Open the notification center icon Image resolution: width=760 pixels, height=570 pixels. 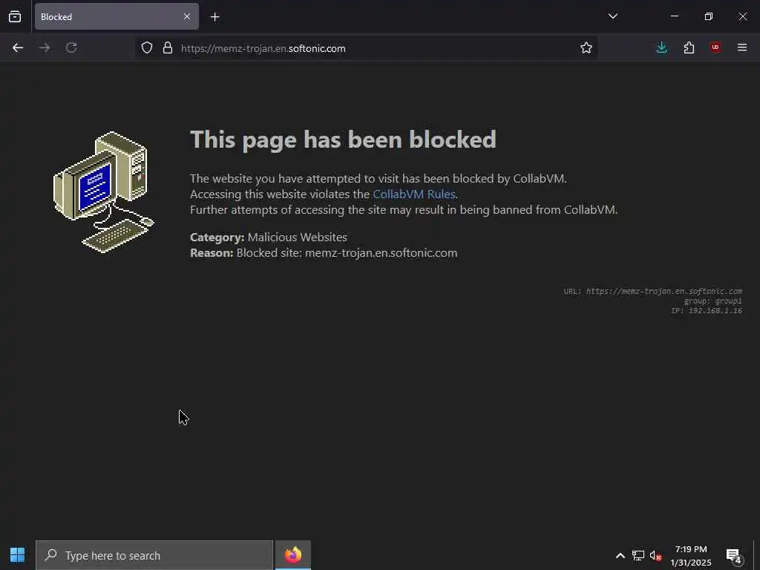[x=734, y=557]
